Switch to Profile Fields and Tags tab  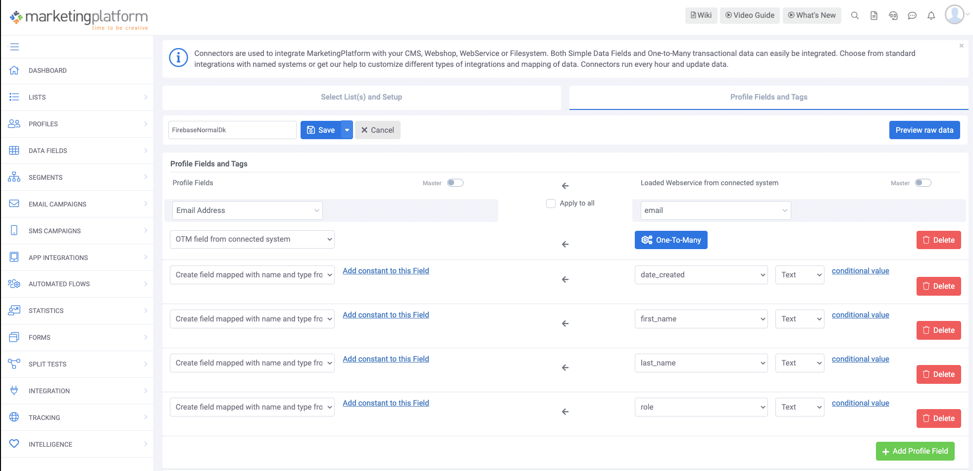click(768, 97)
